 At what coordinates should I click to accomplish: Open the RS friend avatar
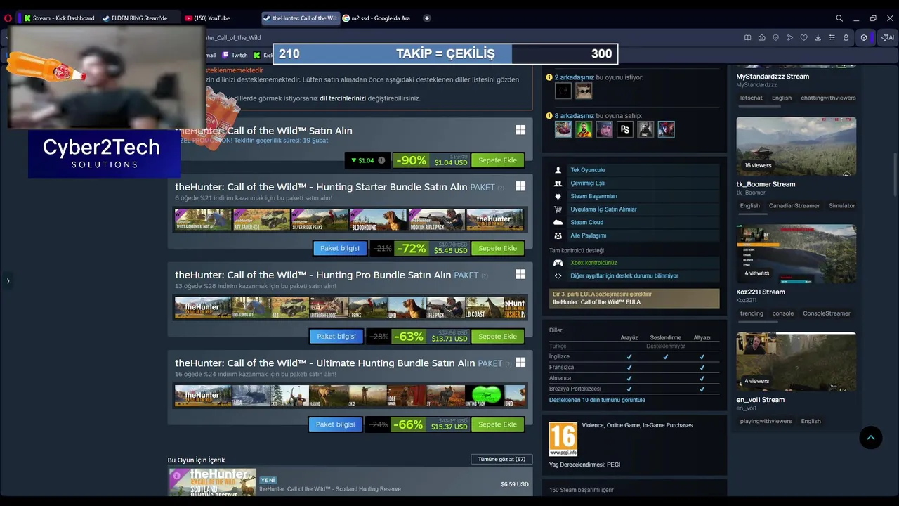pyautogui.click(x=625, y=129)
